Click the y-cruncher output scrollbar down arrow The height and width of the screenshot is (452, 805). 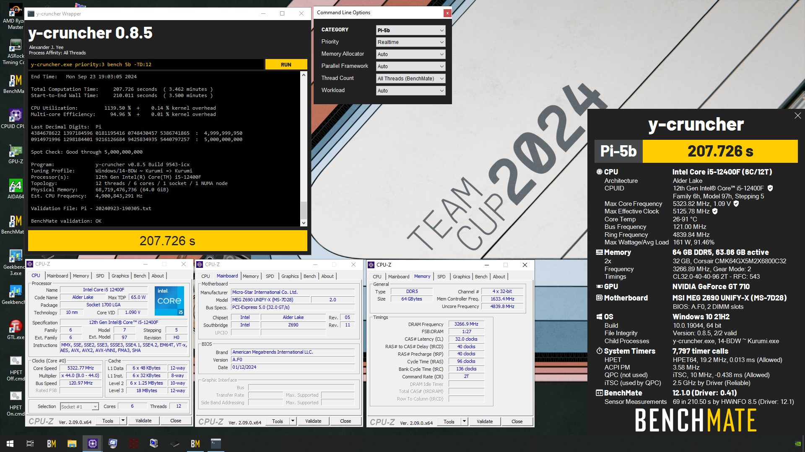point(304,223)
